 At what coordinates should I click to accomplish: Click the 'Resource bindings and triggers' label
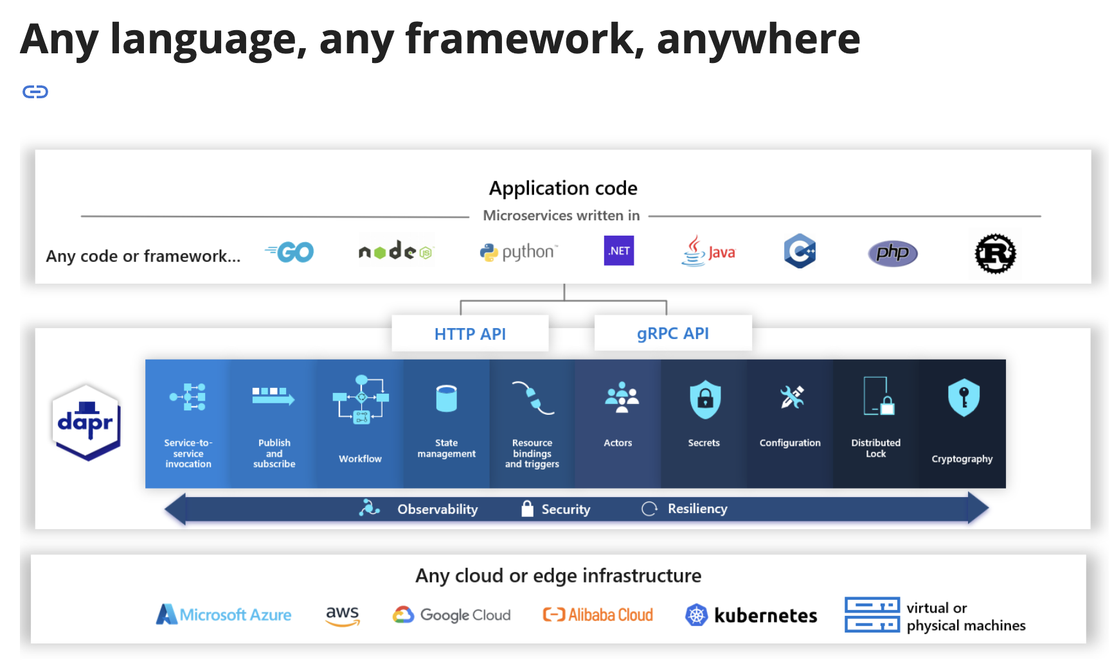tap(532, 453)
